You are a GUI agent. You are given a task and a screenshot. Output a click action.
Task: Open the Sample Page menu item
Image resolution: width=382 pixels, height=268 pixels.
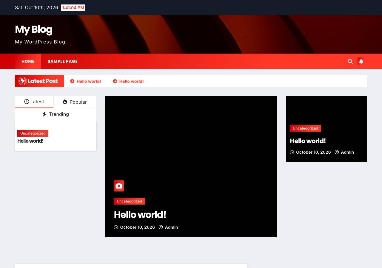click(x=63, y=61)
